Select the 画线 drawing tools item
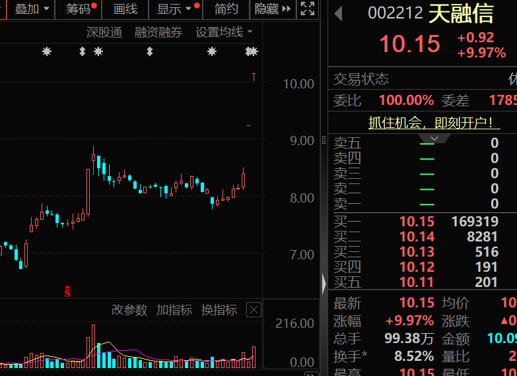 125,9
